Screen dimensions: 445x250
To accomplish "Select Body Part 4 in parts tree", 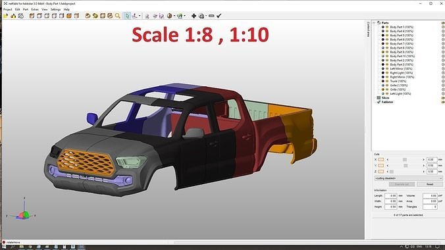I will (x=402, y=31).
